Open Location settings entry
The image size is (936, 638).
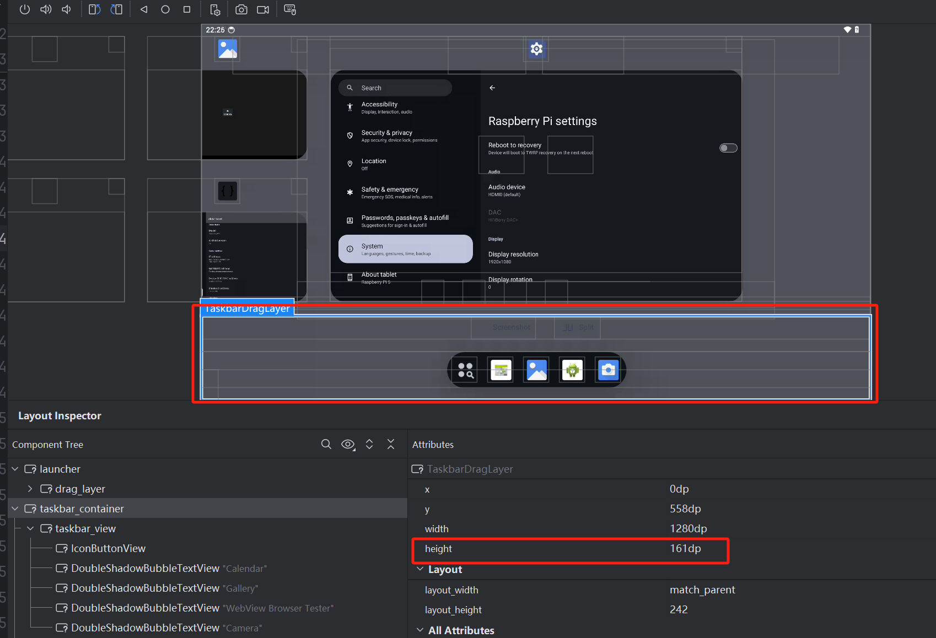pos(405,164)
